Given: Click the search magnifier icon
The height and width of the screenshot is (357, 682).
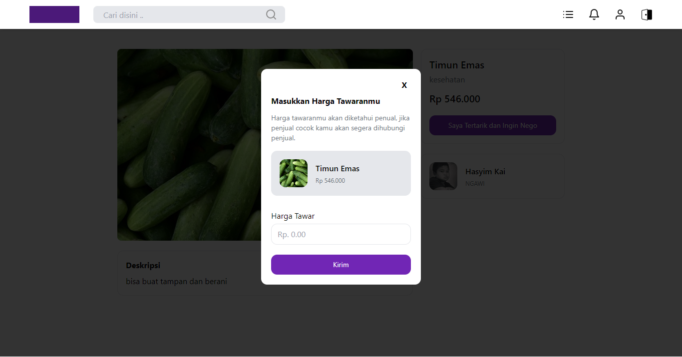Looking at the screenshot, I should point(271,14).
